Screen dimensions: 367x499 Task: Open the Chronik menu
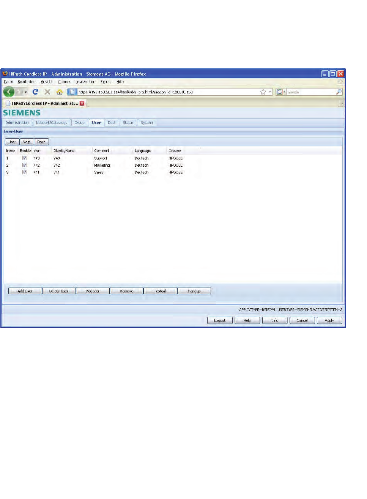(64, 82)
